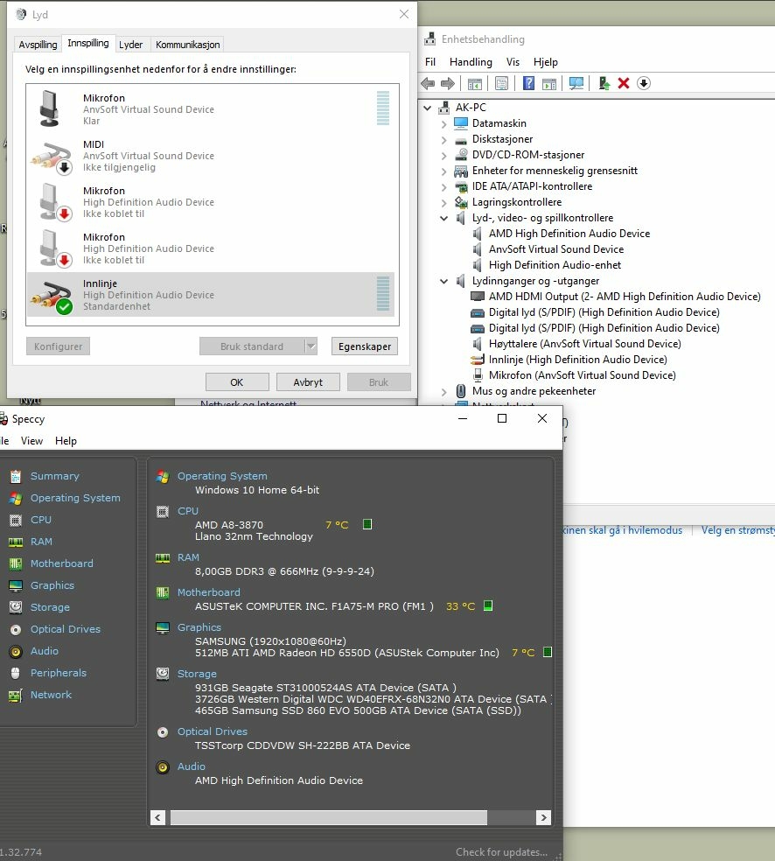The width and height of the screenshot is (775, 861).
Task: Collapse Lydinnganger og -utganger tree node
Action: pos(444,282)
